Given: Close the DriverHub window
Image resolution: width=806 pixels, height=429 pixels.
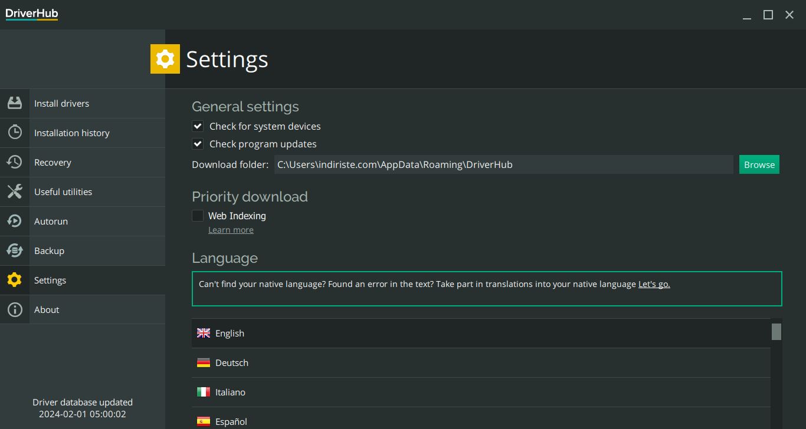Looking at the screenshot, I should pyautogui.click(x=789, y=15).
